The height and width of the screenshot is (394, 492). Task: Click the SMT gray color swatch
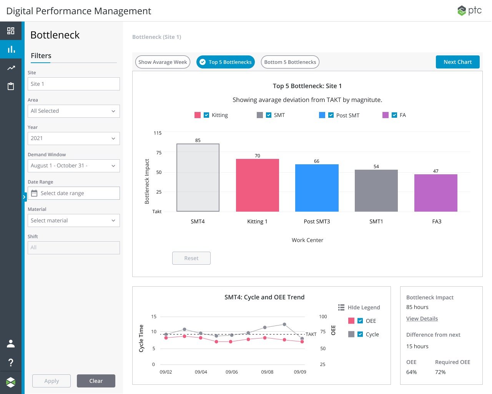260,115
